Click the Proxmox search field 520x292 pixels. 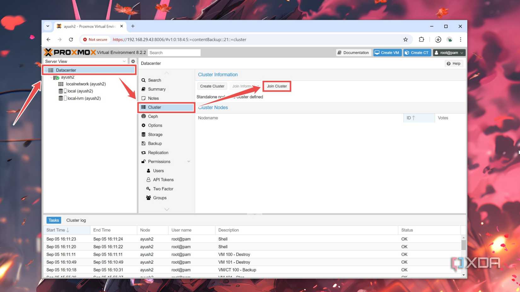(174, 52)
